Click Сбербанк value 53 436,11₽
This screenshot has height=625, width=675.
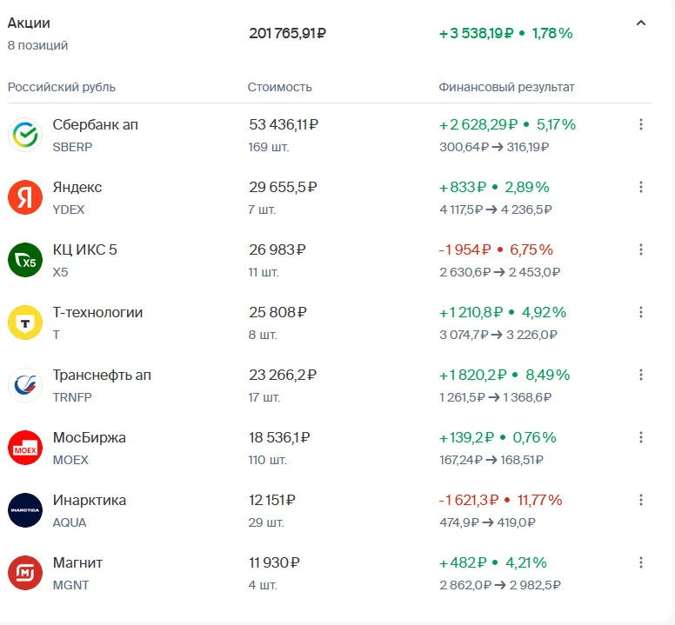click(x=284, y=125)
